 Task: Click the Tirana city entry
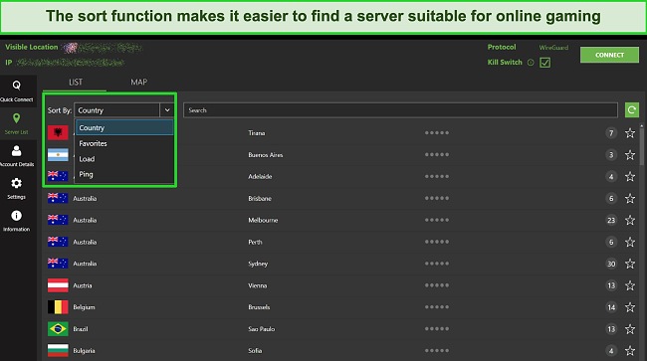click(x=256, y=133)
